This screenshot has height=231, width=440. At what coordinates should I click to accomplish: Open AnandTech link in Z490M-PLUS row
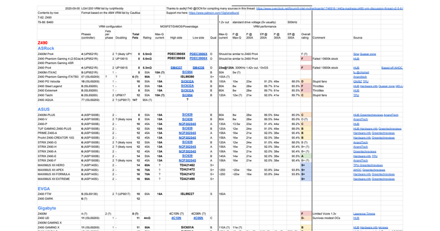(x=391, y=115)
